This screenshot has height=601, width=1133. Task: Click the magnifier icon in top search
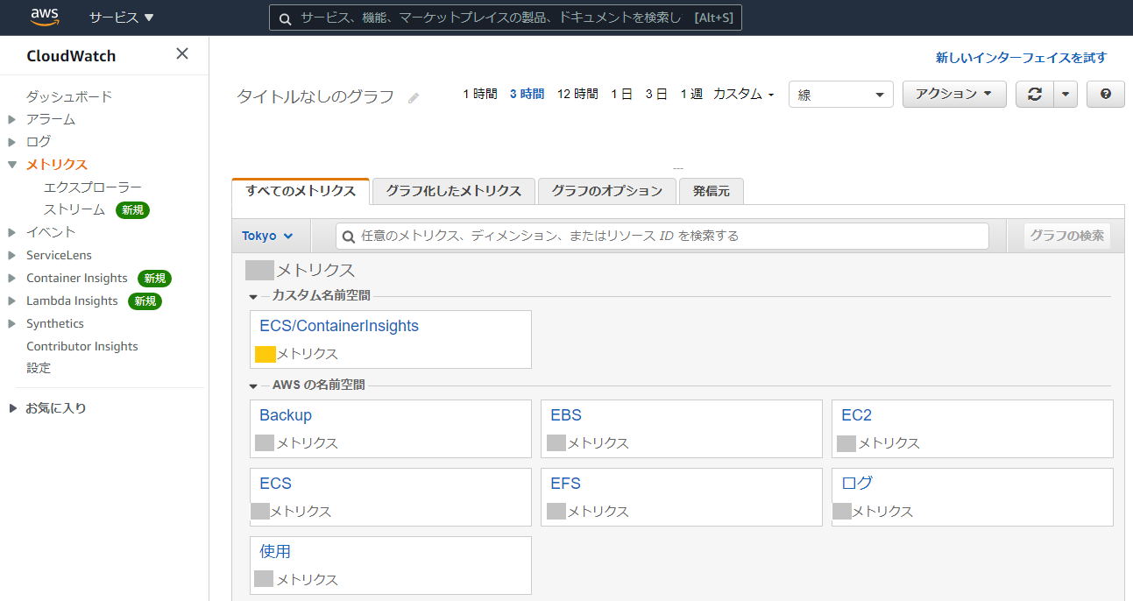point(285,18)
